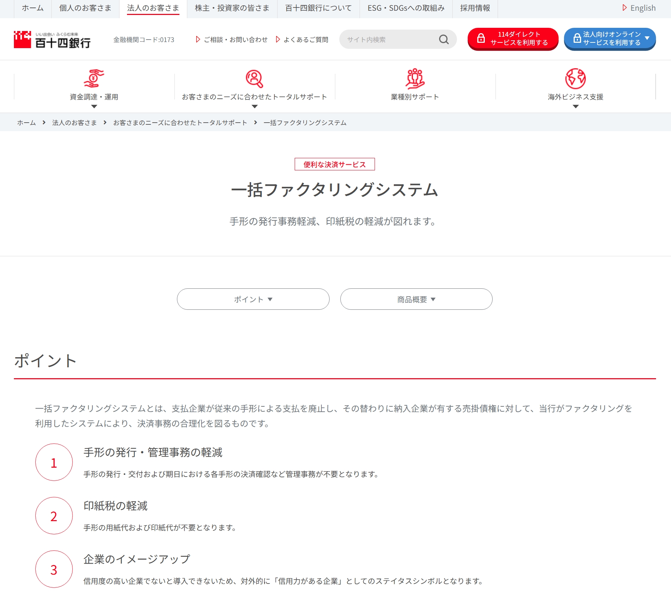Click the lock icon on 114ダイレクト button
This screenshot has width=671, height=601.
click(481, 38)
